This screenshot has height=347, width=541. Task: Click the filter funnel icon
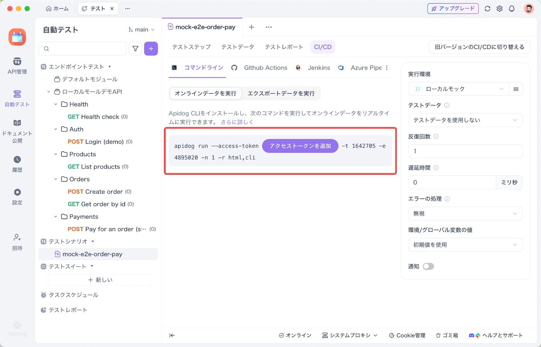point(135,49)
